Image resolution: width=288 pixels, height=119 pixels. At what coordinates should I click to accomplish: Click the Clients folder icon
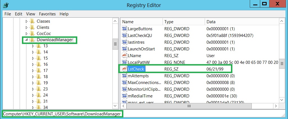32,27
